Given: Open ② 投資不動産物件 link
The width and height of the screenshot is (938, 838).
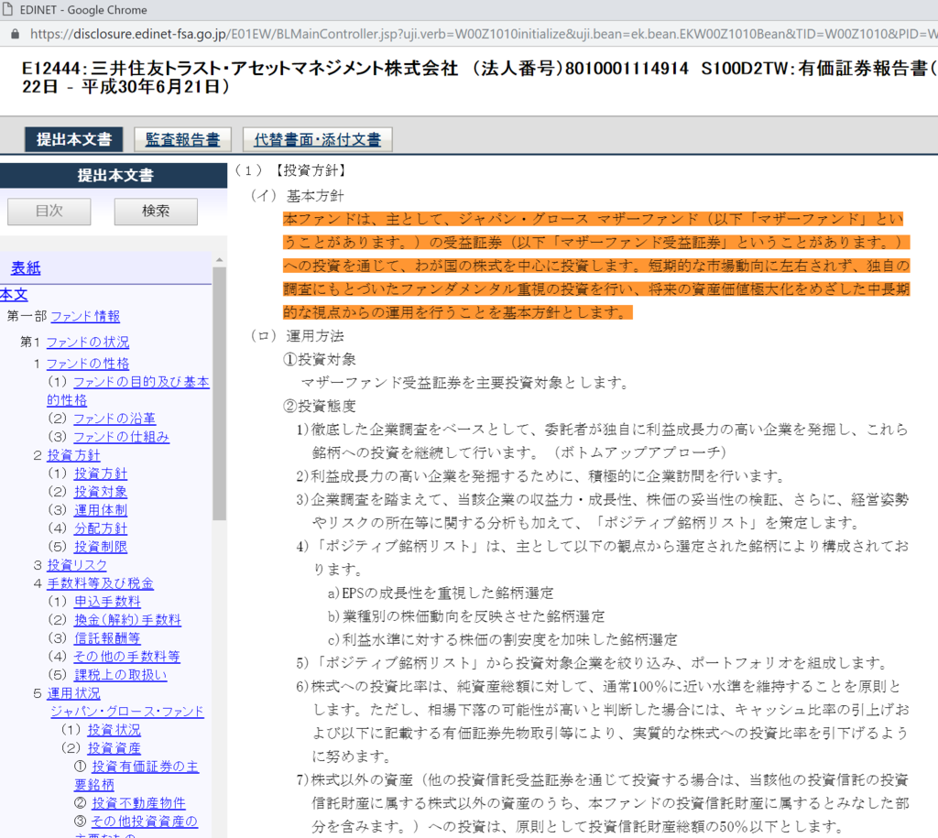Looking at the screenshot, I should (x=138, y=802).
